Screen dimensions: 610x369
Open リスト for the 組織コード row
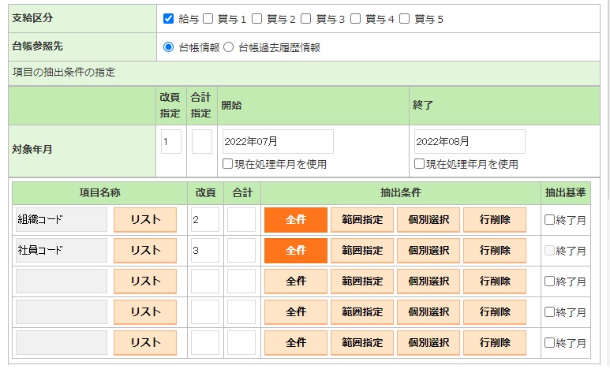pos(145,220)
